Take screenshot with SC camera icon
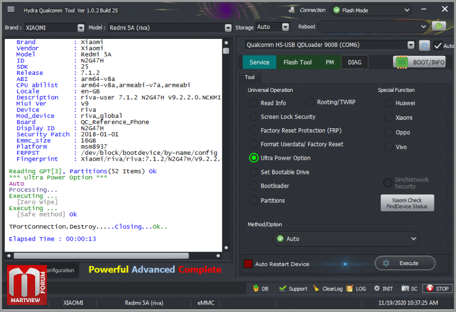The height and width of the screenshot is (312, 456). click(405, 288)
